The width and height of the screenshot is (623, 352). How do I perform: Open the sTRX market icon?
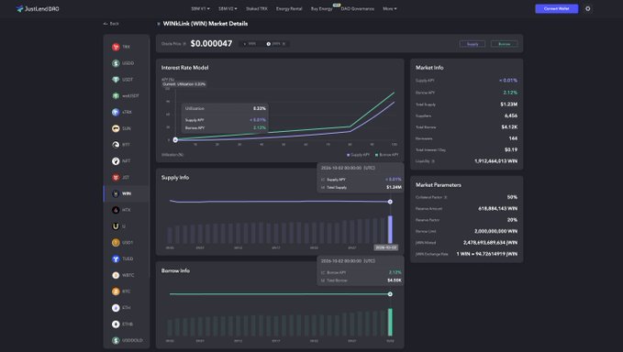coord(116,112)
